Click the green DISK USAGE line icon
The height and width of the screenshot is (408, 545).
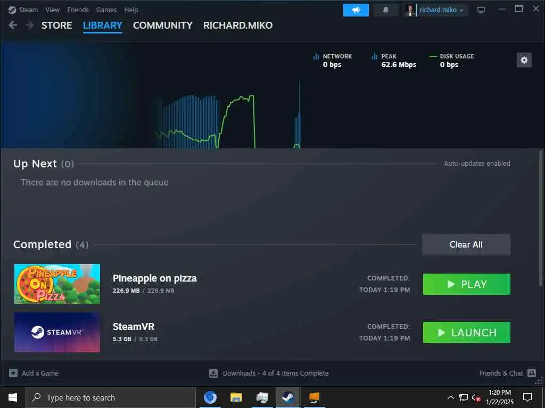(433, 56)
